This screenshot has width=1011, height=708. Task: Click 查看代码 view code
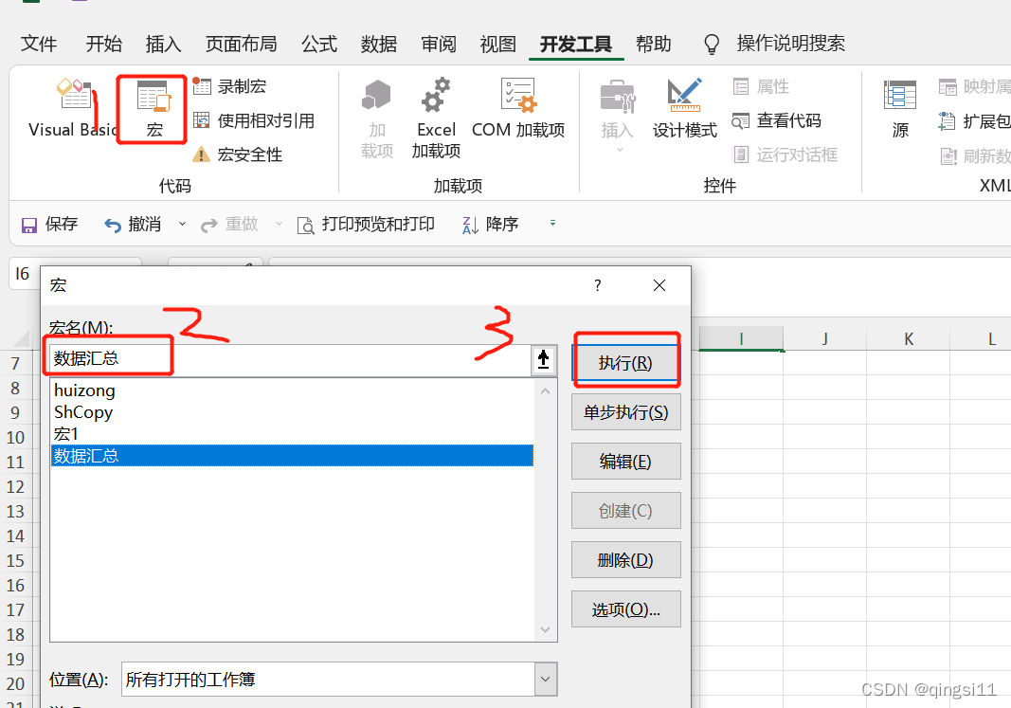click(776, 120)
